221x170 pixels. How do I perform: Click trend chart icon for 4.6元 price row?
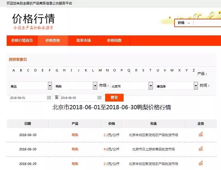(x=200, y=149)
